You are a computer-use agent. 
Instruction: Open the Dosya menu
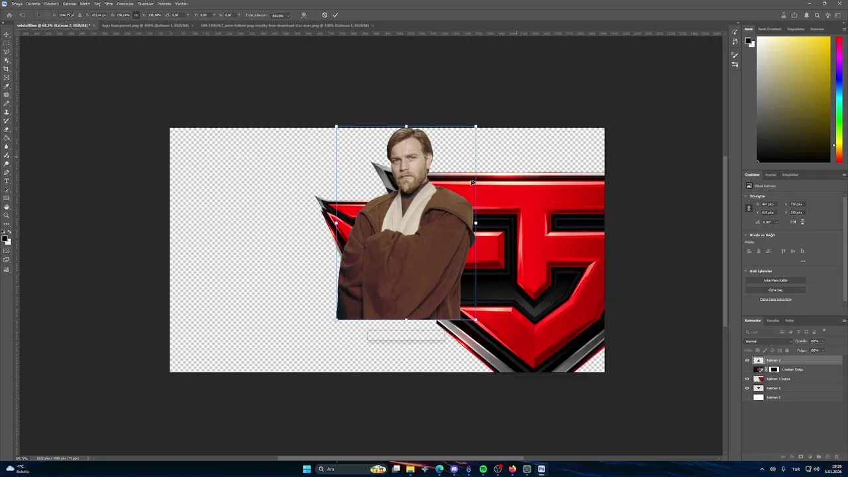point(17,4)
